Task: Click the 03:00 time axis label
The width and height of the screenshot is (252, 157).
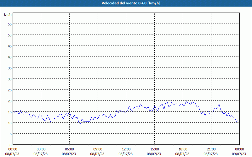Action: pyautogui.click(x=41, y=149)
